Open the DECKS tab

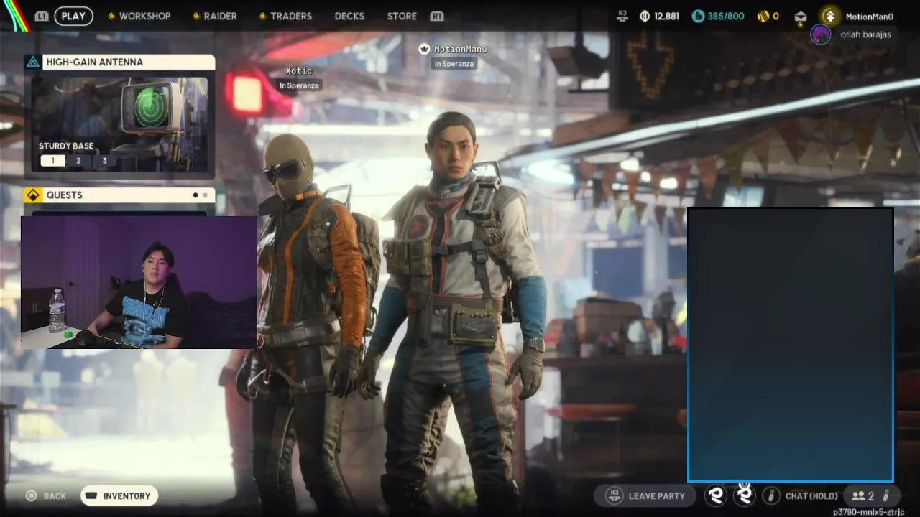pos(349,16)
